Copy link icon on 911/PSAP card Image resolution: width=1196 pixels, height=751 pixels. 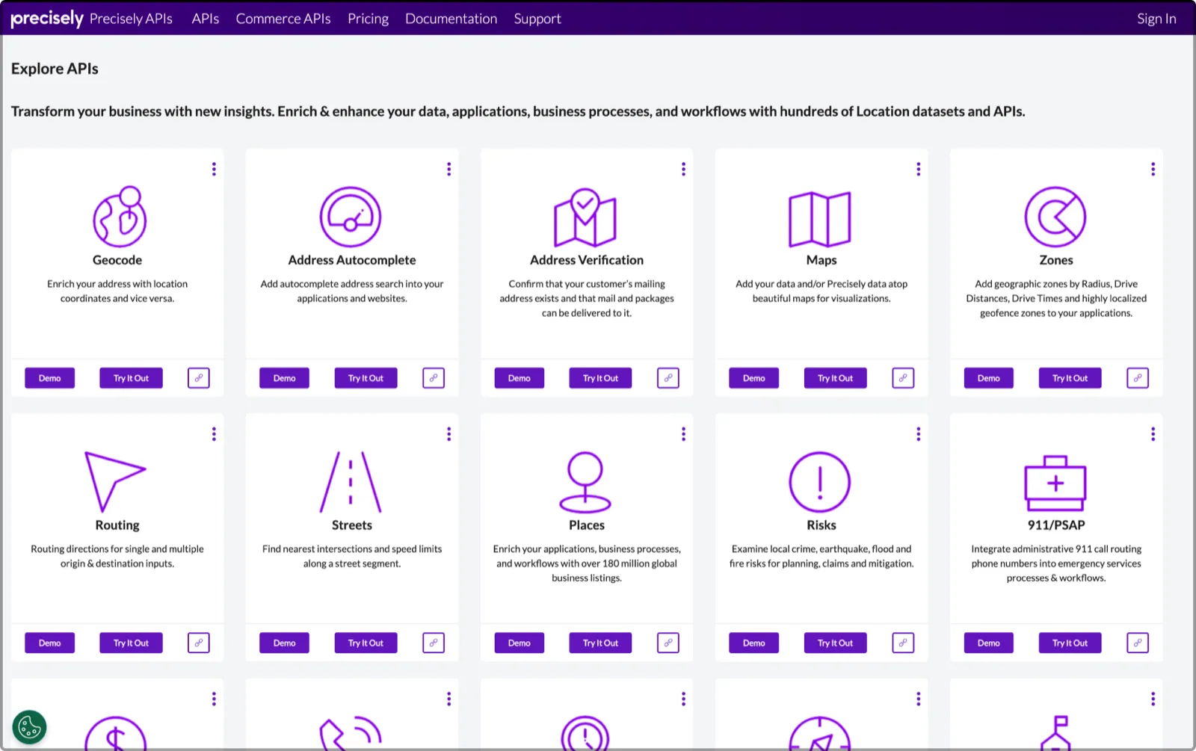pyautogui.click(x=1138, y=643)
